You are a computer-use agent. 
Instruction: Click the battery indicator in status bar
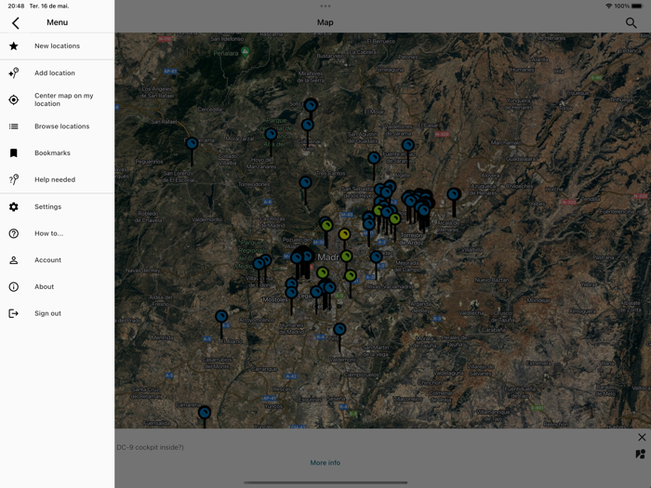[637, 6]
